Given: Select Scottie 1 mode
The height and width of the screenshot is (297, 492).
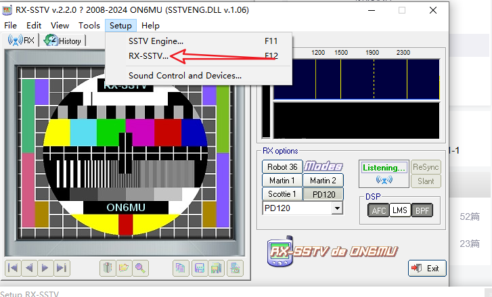Looking at the screenshot, I should coord(282,193).
